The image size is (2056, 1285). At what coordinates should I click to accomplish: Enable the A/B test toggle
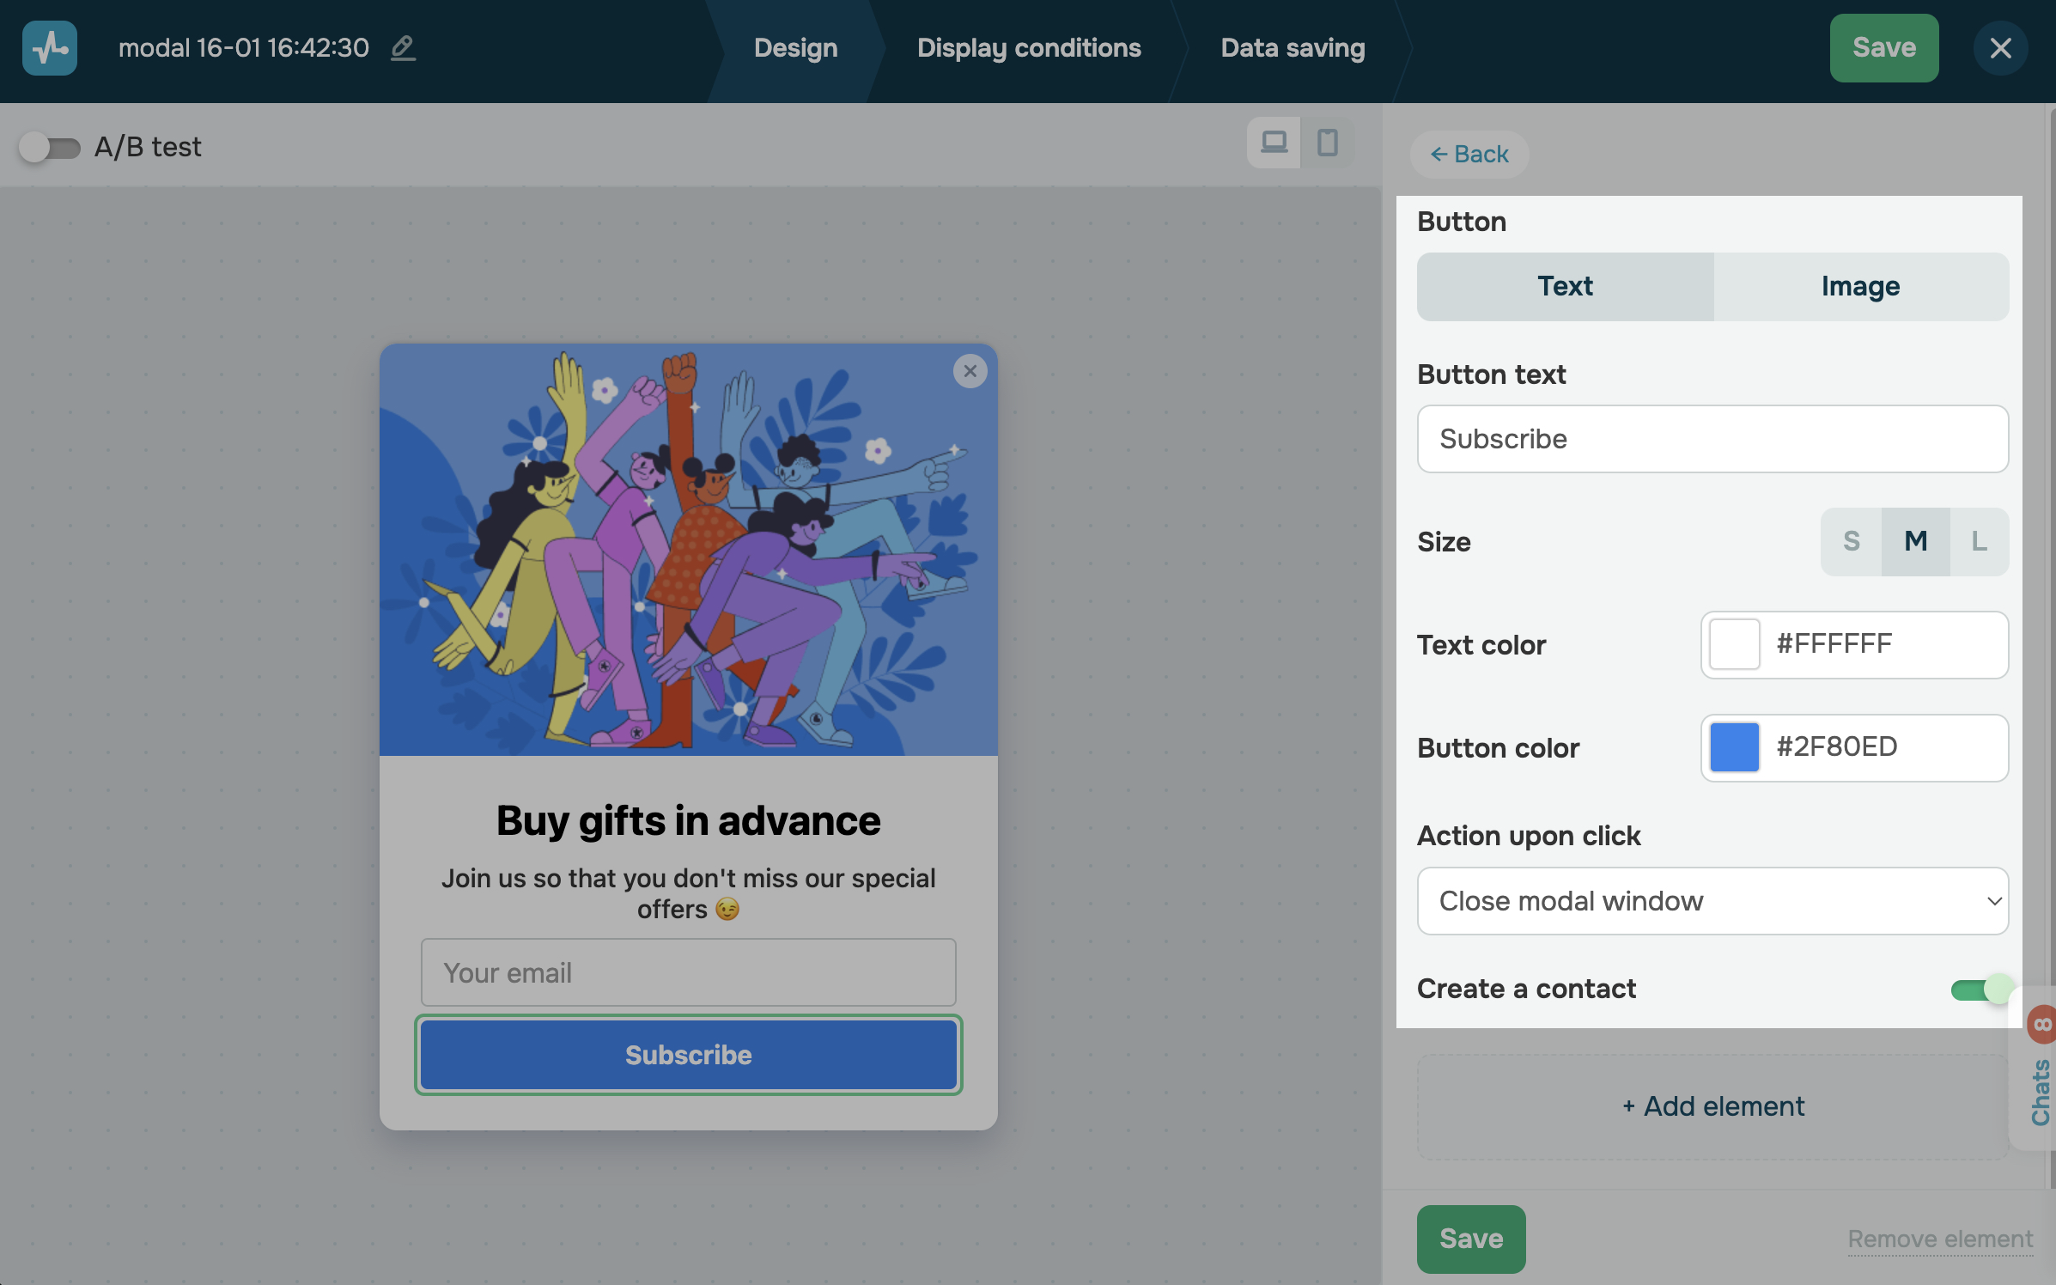click(x=50, y=148)
